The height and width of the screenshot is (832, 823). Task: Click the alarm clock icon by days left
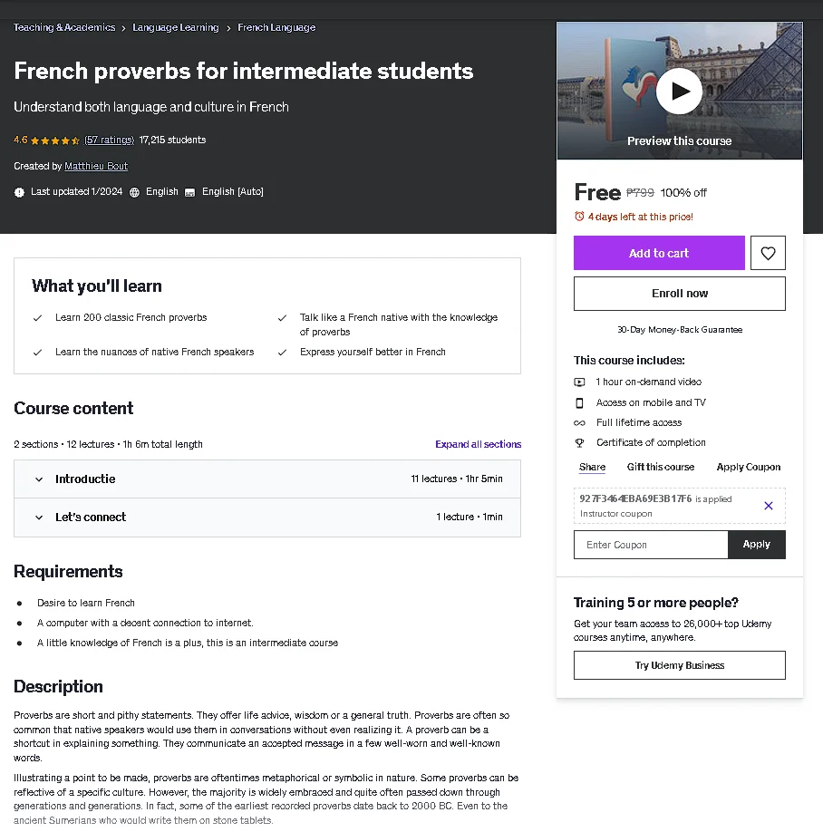click(579, 217)
